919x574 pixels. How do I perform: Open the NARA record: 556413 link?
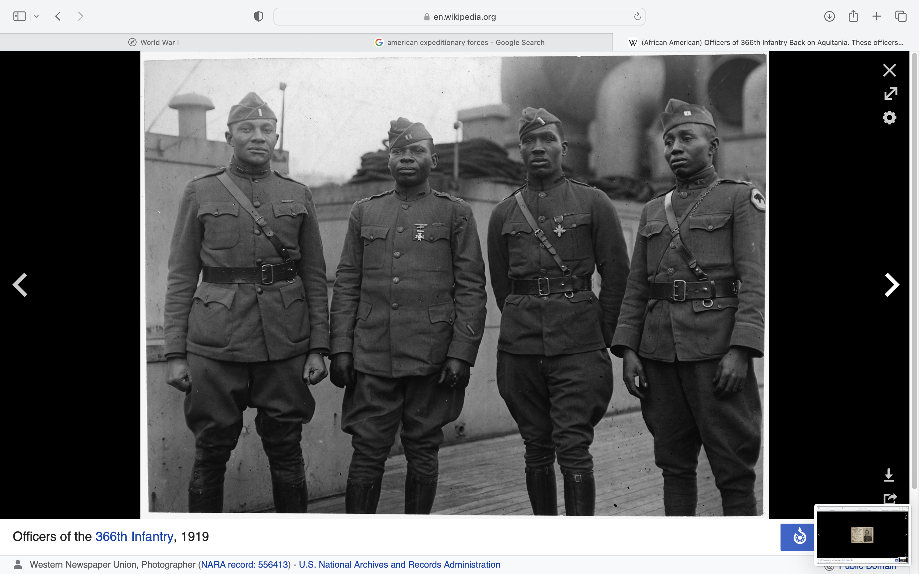244,564
